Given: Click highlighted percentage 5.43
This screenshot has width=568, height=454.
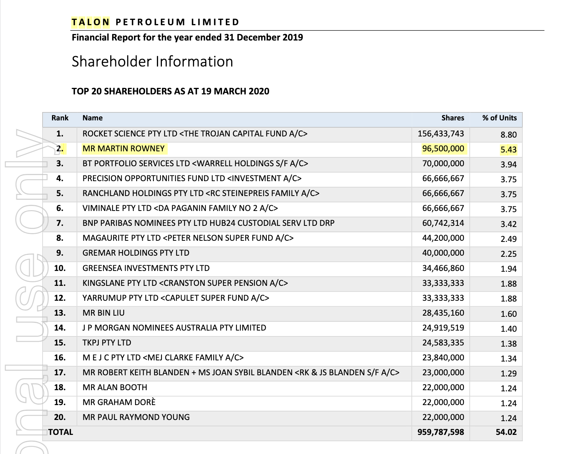Looking at the screenshot, I should (x=509, y=149).
